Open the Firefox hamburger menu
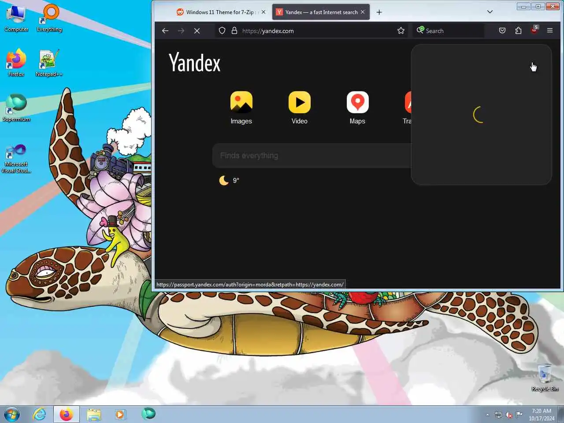 (550, 31)
